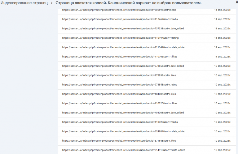Screen dimensions: 238x154
Task: Click the date in the product-id=110765 row
Action: (x=223, y=57)
